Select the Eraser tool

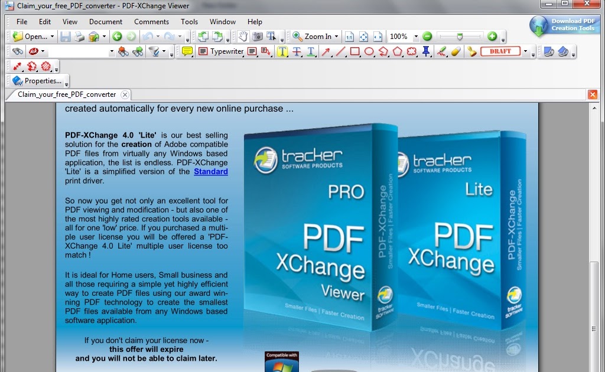[x=456, y=51]
